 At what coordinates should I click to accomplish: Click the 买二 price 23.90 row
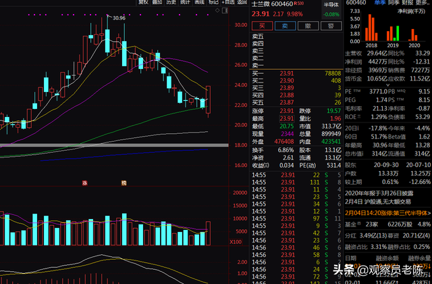coord(296,80)
